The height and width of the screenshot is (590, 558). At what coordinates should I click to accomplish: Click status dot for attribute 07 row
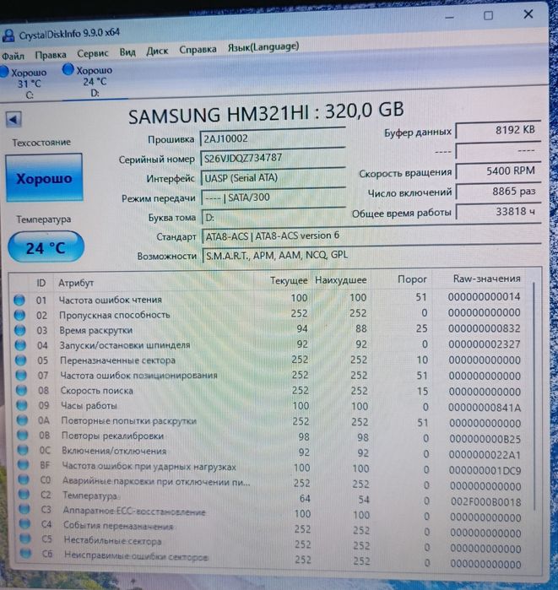click(x=21, y=375)
